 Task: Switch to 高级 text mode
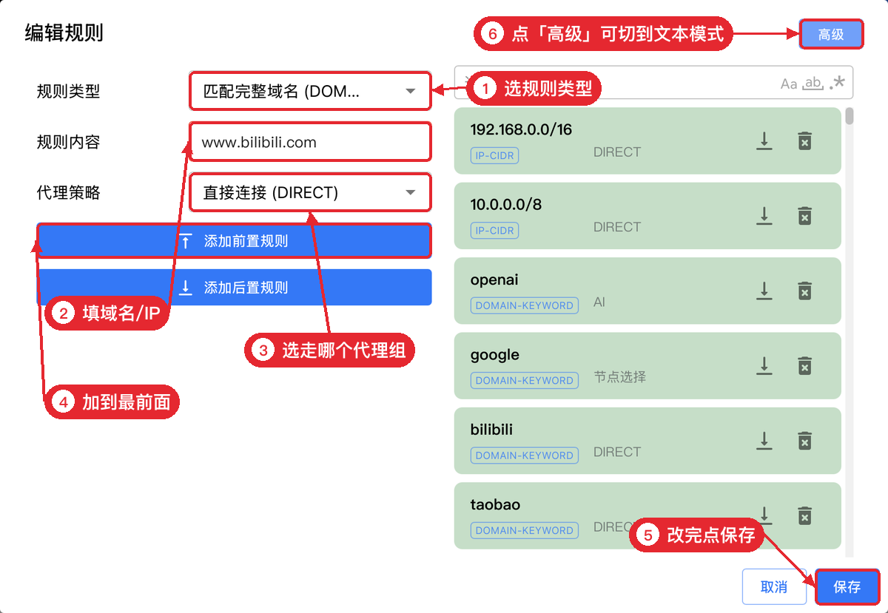coord(831,34)
